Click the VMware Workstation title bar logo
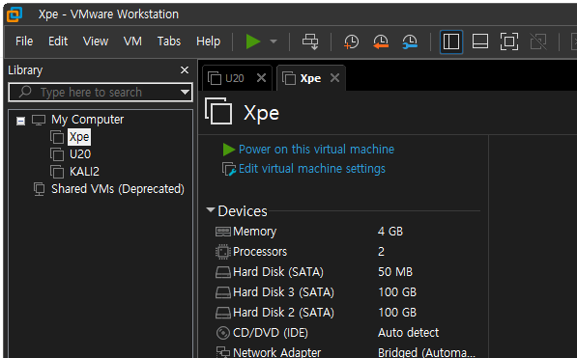 point(14,14)
